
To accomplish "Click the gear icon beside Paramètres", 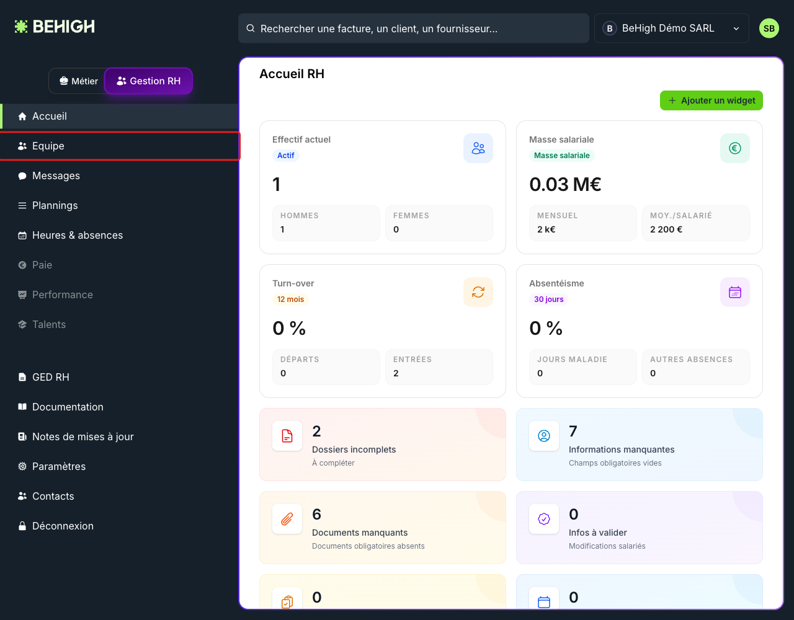I will pyautogui.click(x=22, y=466).
